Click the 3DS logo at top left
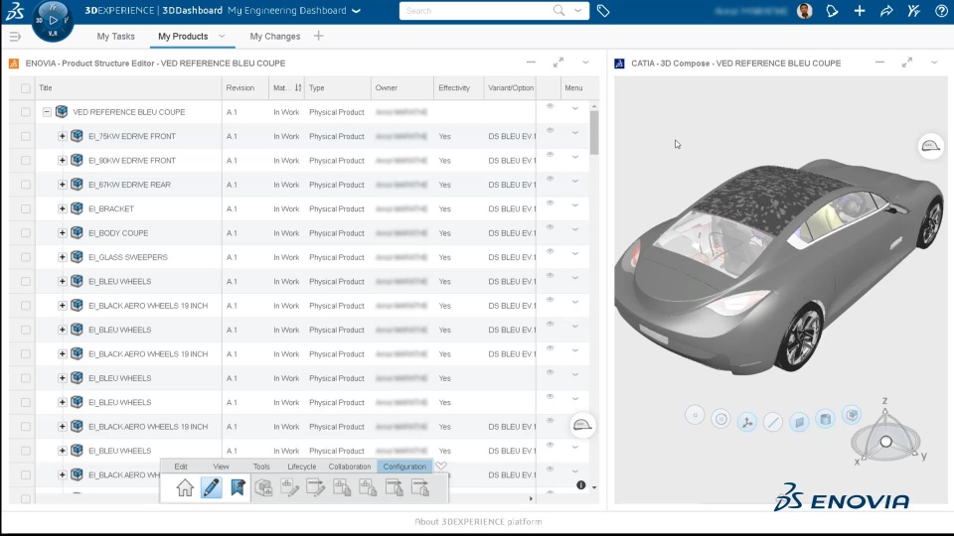Viewport: 954px width, 536px height. [15, 11]
